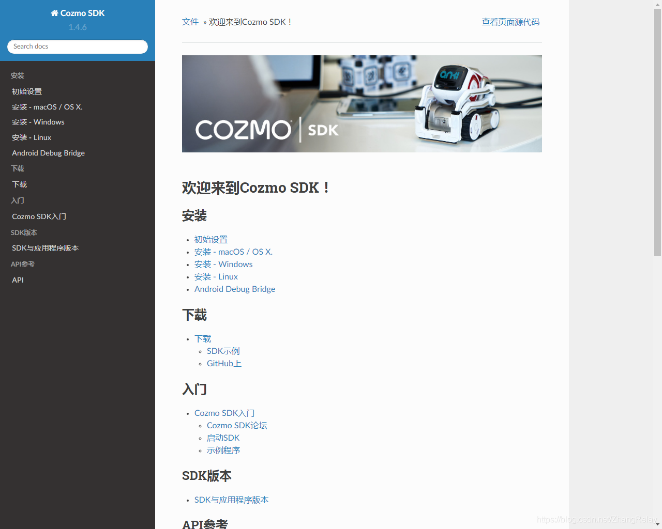Follow 安装 - Linux content link
Image resolution: width=662 pixels, height=529 pixels.
pyautogui.click(x=216, y=276)
